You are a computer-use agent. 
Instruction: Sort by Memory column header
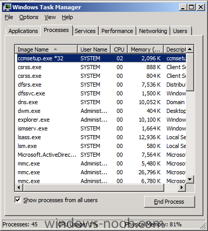point(146,49)
